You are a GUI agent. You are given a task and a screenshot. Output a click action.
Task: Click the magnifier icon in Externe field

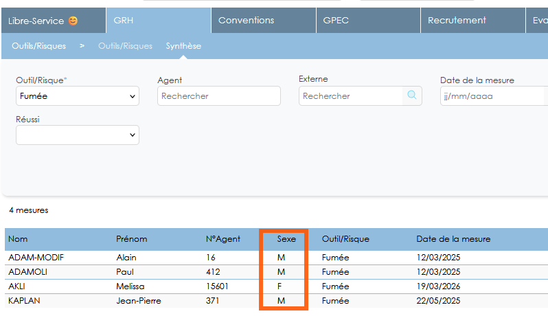(x=412, y=95)
